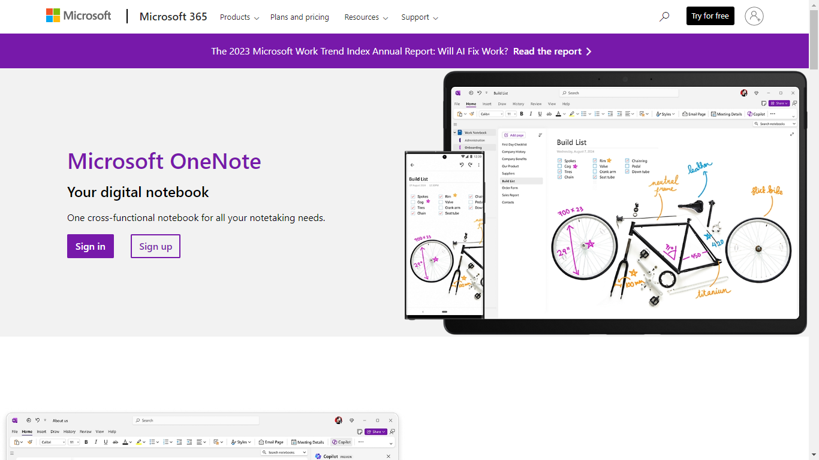Image resolution: width=819 pixels, height=460 pixels.
Task: Go to Plans and pricing
Action: [x=299, y=17]
